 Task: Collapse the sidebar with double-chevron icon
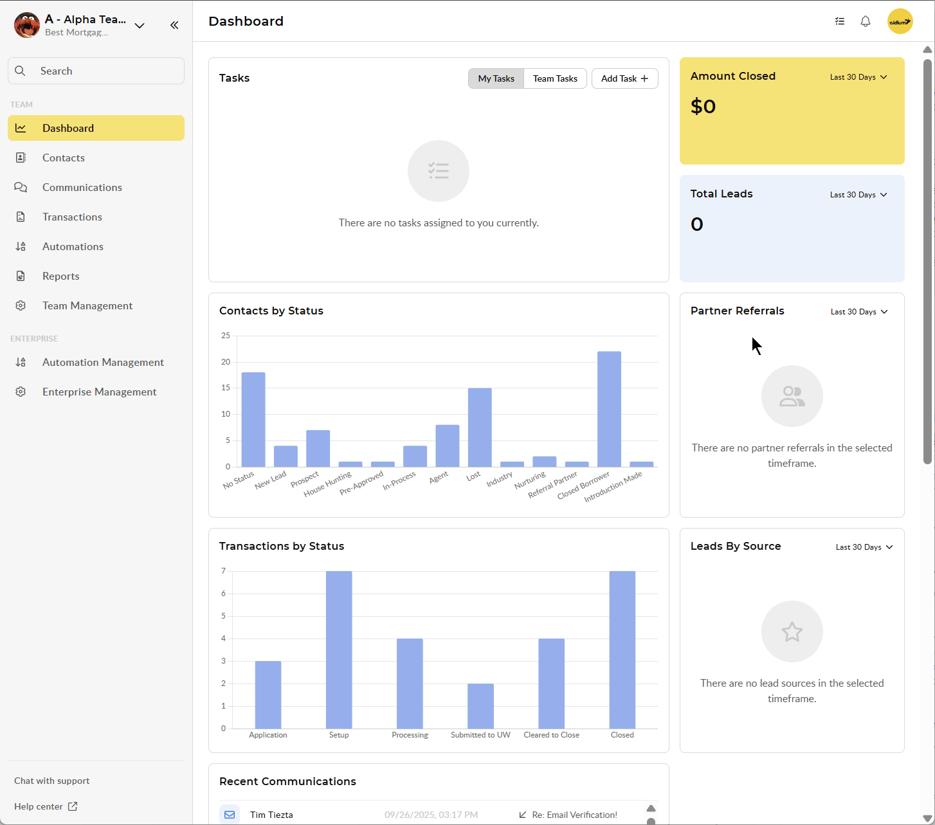(x=174, y=25)
